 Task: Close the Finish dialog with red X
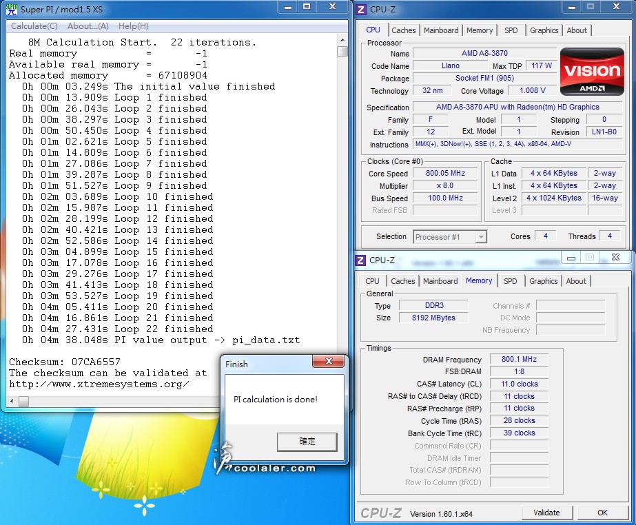tap(329, 361)
